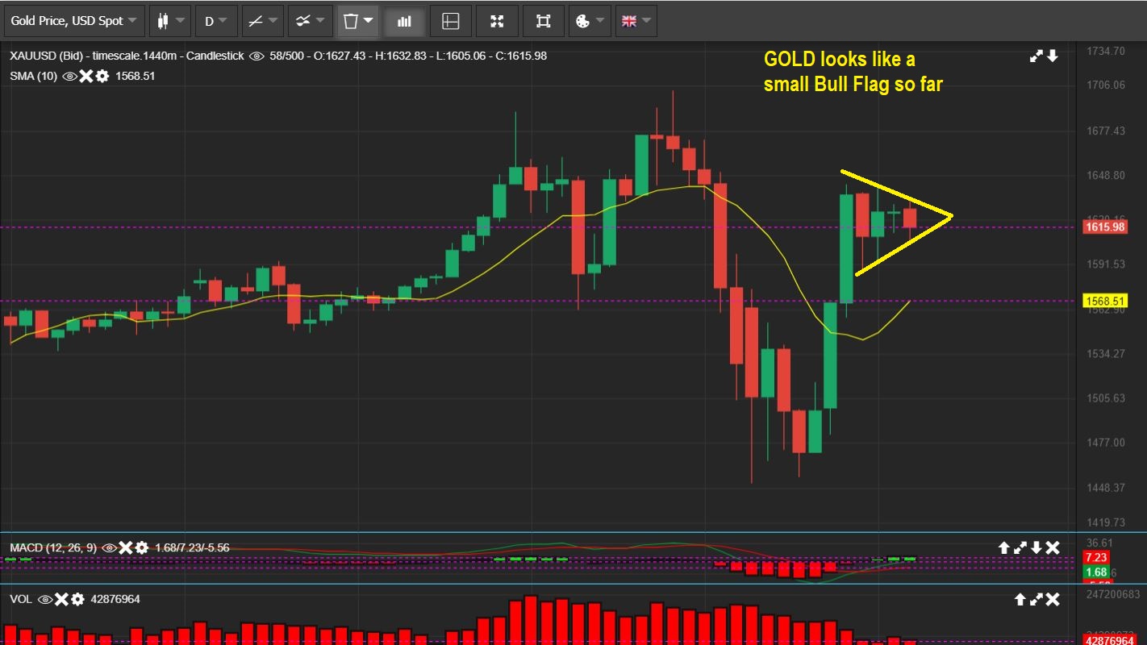Toggle visibility of the SMA (10) indicator
The width and height of the screenshot is (1147, 645).
pos(69,77)
